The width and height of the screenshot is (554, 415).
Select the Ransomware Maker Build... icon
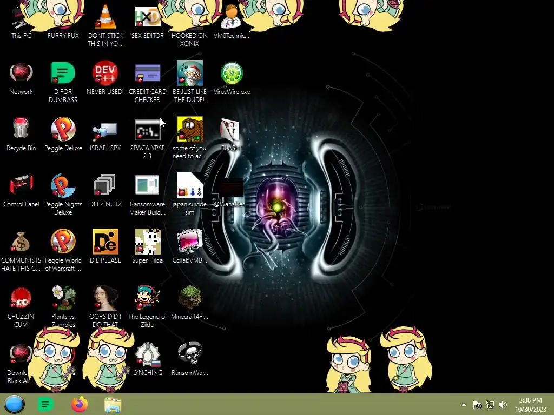(147, 195)
